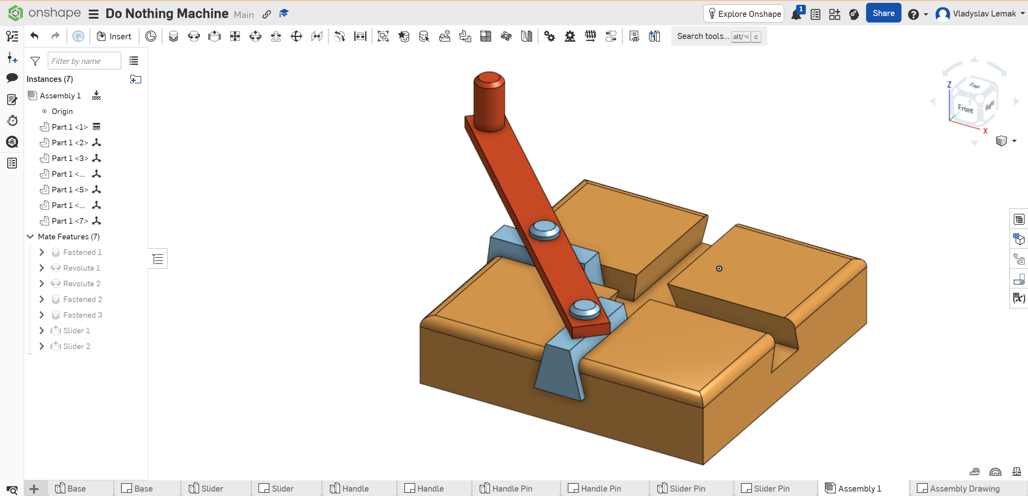Toggle the feature list panel handle
This screenshot has height=496, width=1028.
pyautogui.click(x=158, y=259)
